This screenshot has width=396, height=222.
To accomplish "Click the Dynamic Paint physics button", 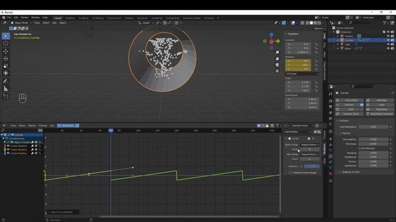I will point(350,113).
